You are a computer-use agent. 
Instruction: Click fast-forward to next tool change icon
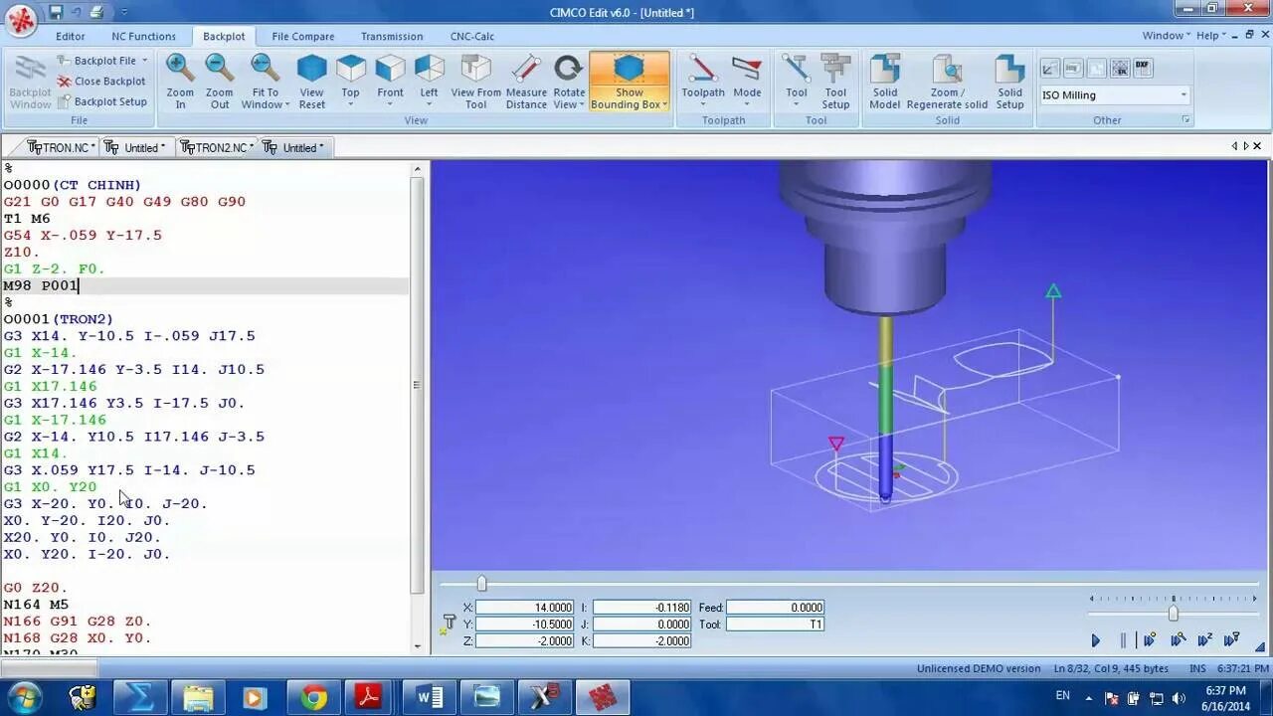click(1231, 640)
